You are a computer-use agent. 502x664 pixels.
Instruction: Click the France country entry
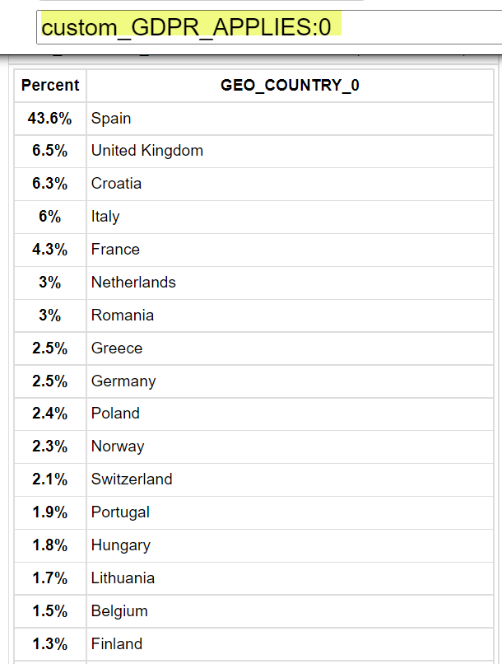pyautogui.click(x=290, y=250)
